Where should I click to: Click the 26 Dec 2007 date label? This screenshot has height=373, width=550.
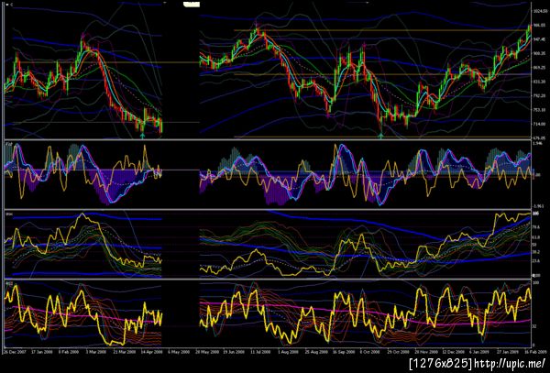click(x=15, y=351)
